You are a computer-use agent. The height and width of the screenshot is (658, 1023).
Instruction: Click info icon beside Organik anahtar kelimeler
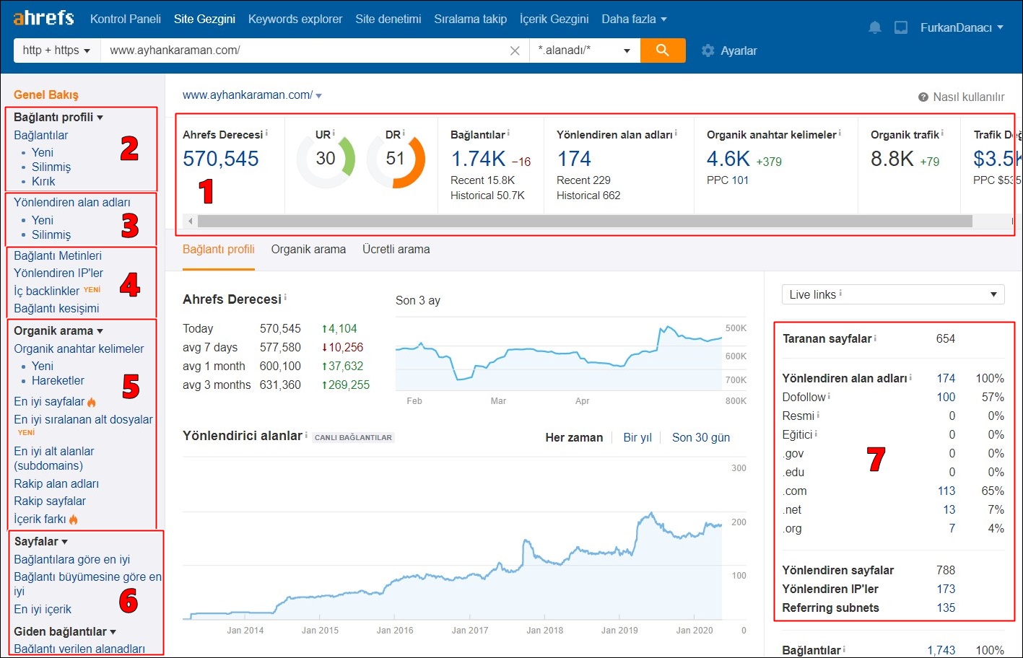click(840, 133)
